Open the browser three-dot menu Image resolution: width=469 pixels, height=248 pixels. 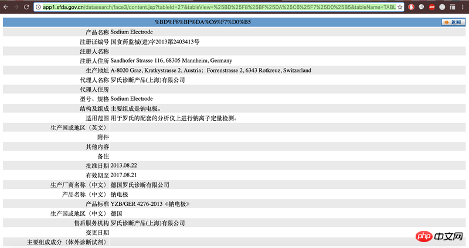click(463, 7)
